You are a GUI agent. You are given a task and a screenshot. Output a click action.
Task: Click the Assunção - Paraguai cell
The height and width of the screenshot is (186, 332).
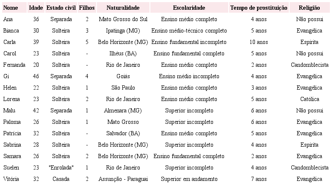point(123,179)
